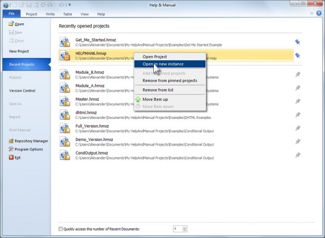Decrease Recent Documents number with down arrow
Image resolution: width=325 pixels, height=238 pixels.
185,230
